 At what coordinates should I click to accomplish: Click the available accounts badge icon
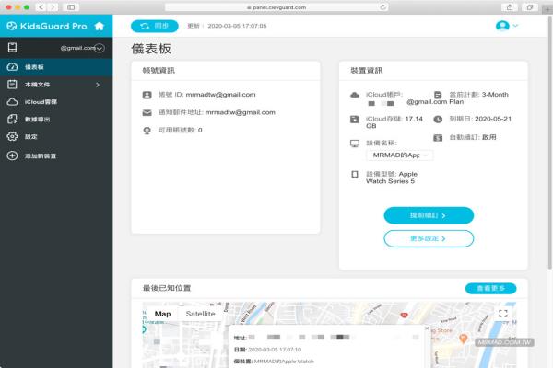point(147,131)
